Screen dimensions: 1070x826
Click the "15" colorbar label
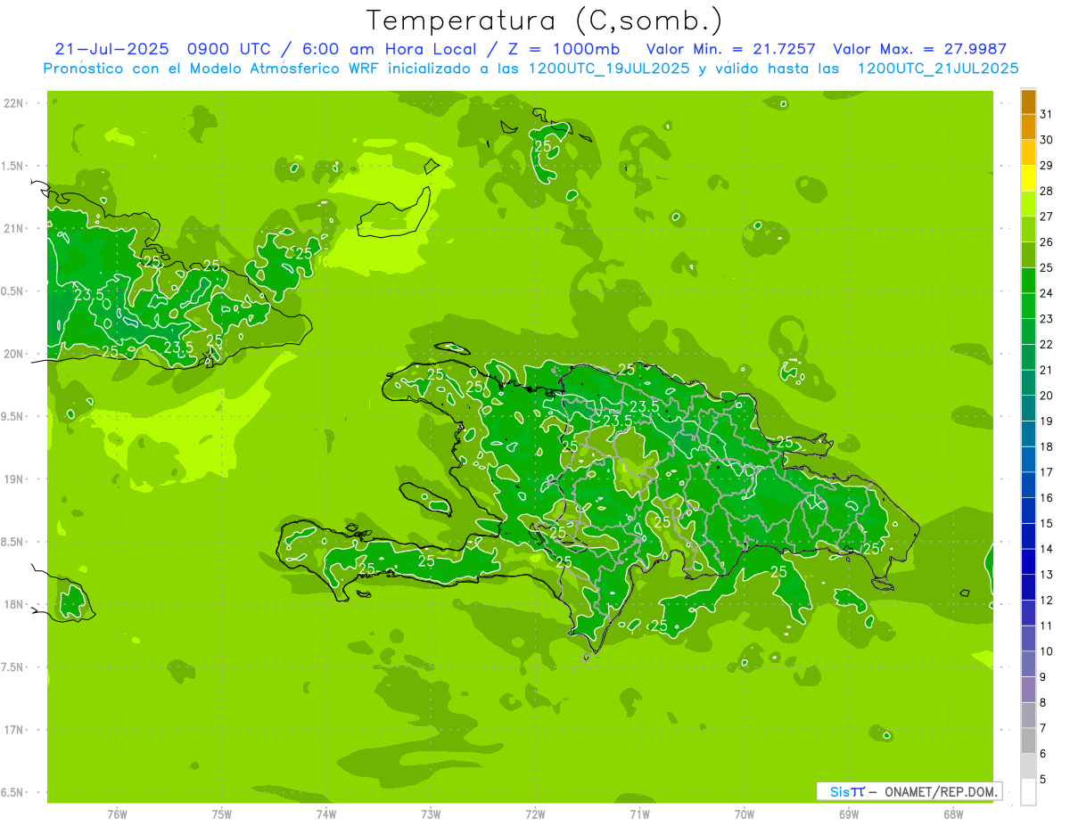tap(1046, 524)
